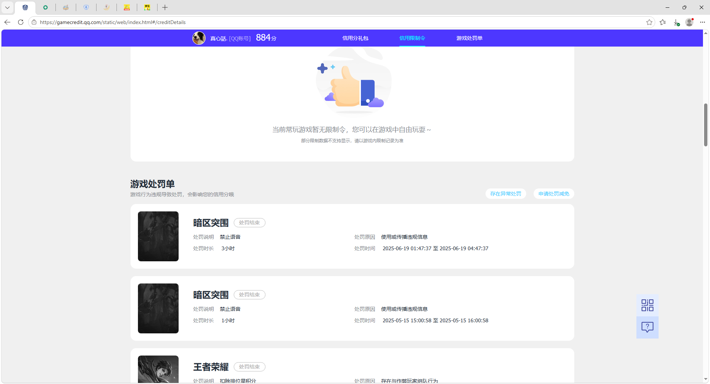Image resolution: width=710 pixels, height=384 pixels.
Task: Click the 处罚结束 badge on the 3小时 penalty card
Action: point(249,223)
